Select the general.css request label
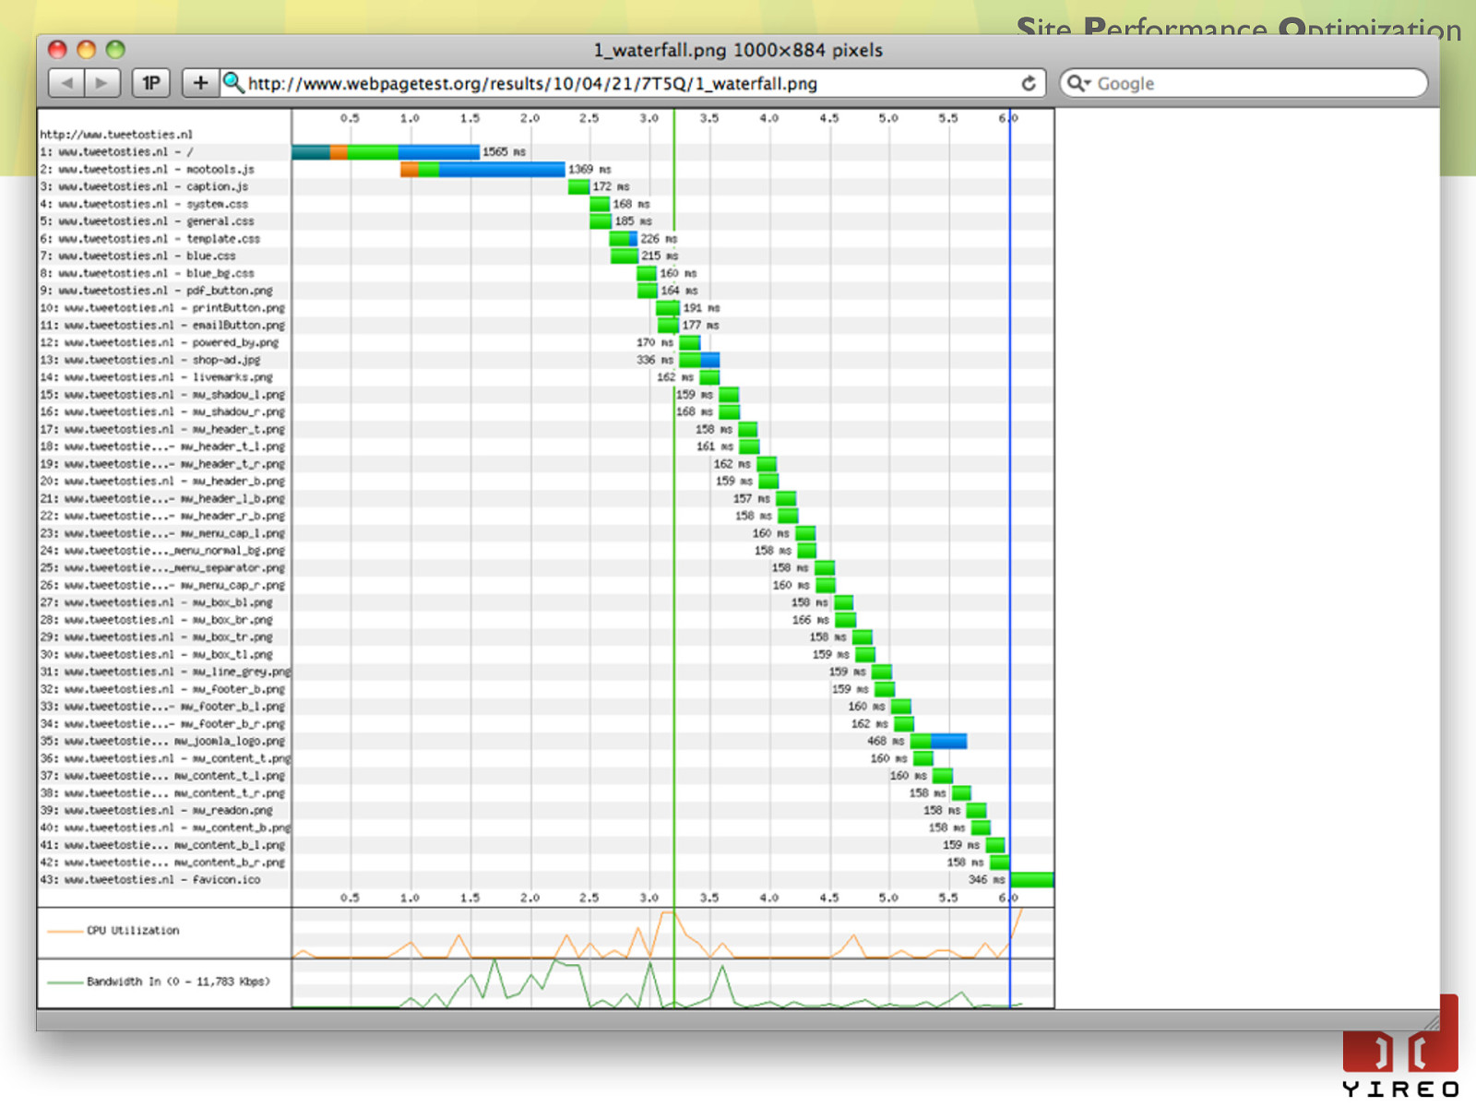The width and height of the screenshot is (1476, 1107). 147,221
